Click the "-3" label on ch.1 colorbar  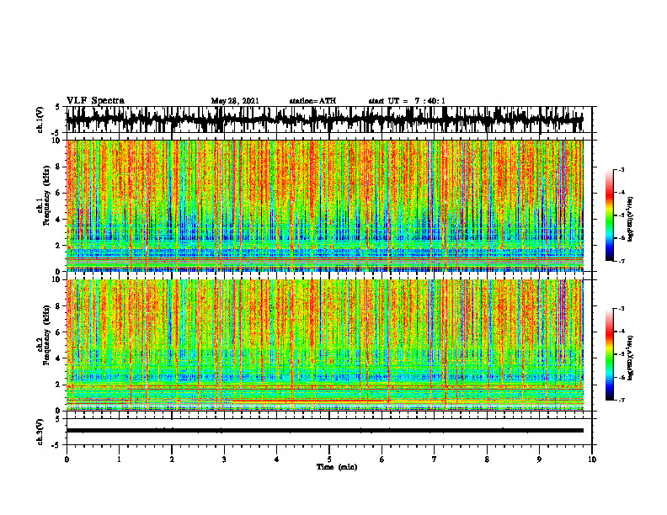(622, 170)
